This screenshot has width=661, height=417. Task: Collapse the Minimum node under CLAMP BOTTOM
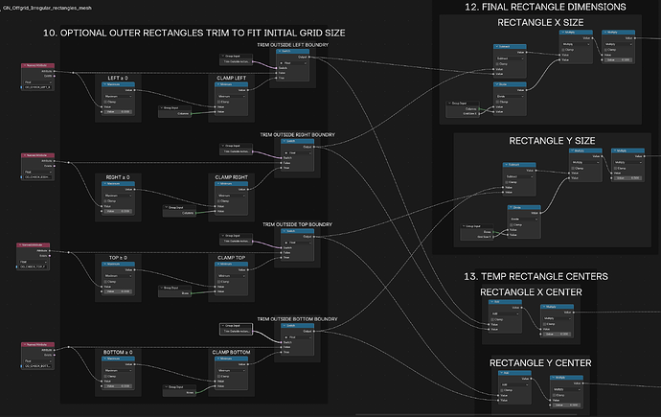pyautogui.click(x=218, y=359)
